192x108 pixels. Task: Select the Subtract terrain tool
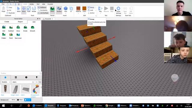(11, 28)
